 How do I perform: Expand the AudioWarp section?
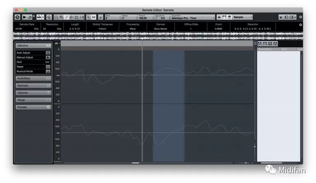click(x=33, y=78)
